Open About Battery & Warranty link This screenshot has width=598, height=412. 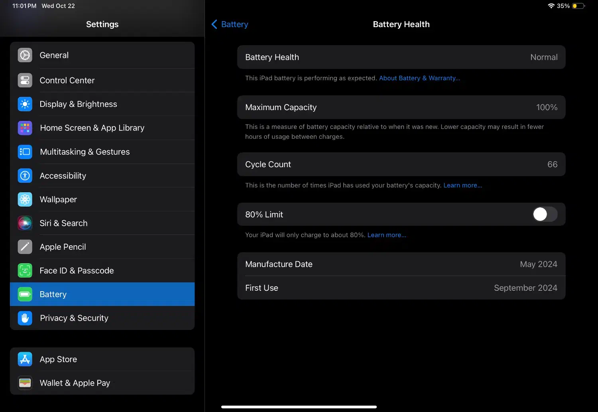(x=419, y=78)
